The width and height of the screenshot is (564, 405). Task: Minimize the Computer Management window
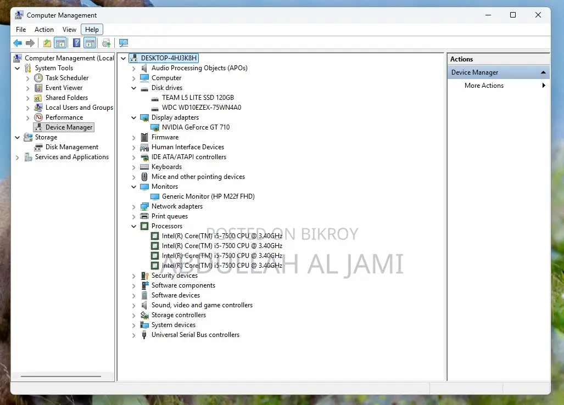(x=488, y=15)
